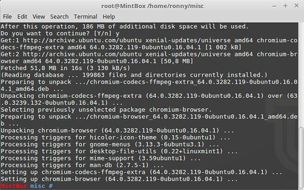Open the Terminal menu

point(85,17)
